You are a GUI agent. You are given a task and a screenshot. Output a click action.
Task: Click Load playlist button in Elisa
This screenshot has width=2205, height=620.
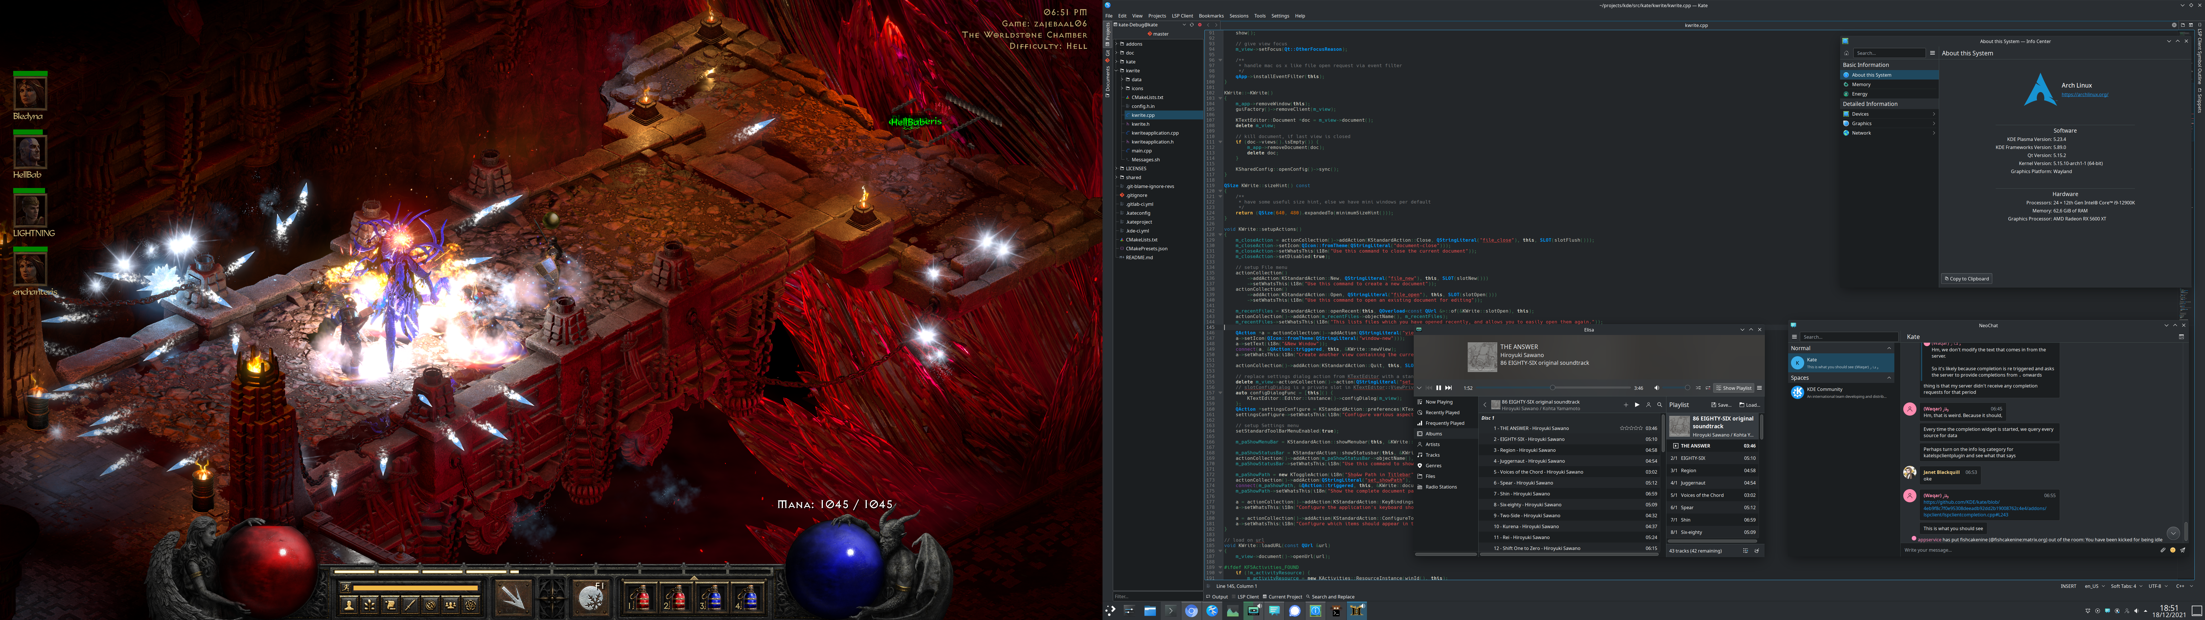click(1750, 405)
